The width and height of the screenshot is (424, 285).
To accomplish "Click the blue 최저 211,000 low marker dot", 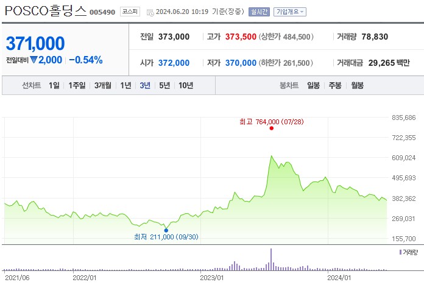I will (x=166, y=230).
